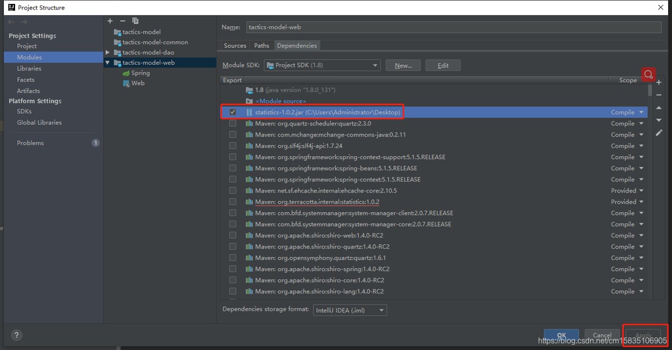Click the Apply button

[643, 336]
